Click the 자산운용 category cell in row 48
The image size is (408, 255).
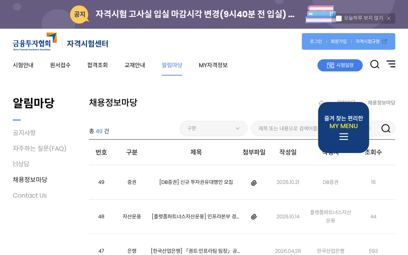tap(132, 217)
